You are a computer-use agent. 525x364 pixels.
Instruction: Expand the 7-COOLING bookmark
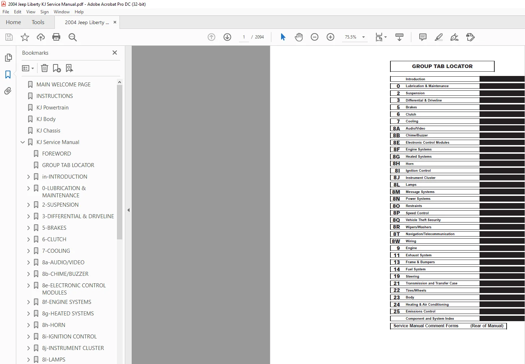29,251
